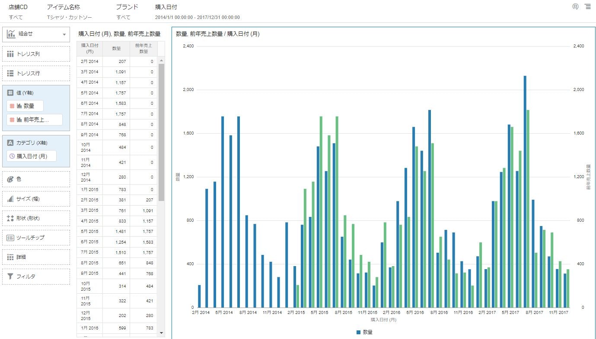Click the 数量 legend label below chart

(x=367, y=332)
